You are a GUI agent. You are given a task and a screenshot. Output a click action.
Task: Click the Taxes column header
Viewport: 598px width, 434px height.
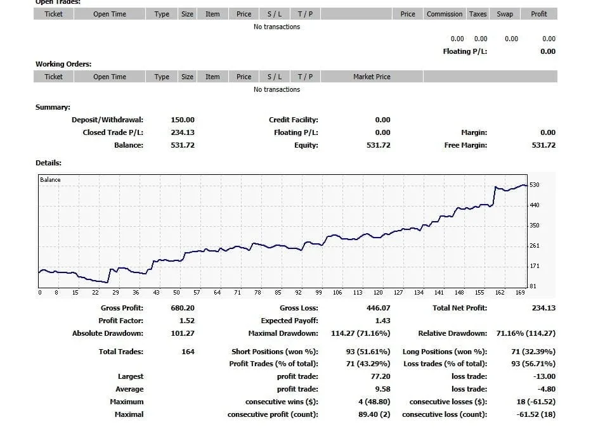(x=478, y=13)
